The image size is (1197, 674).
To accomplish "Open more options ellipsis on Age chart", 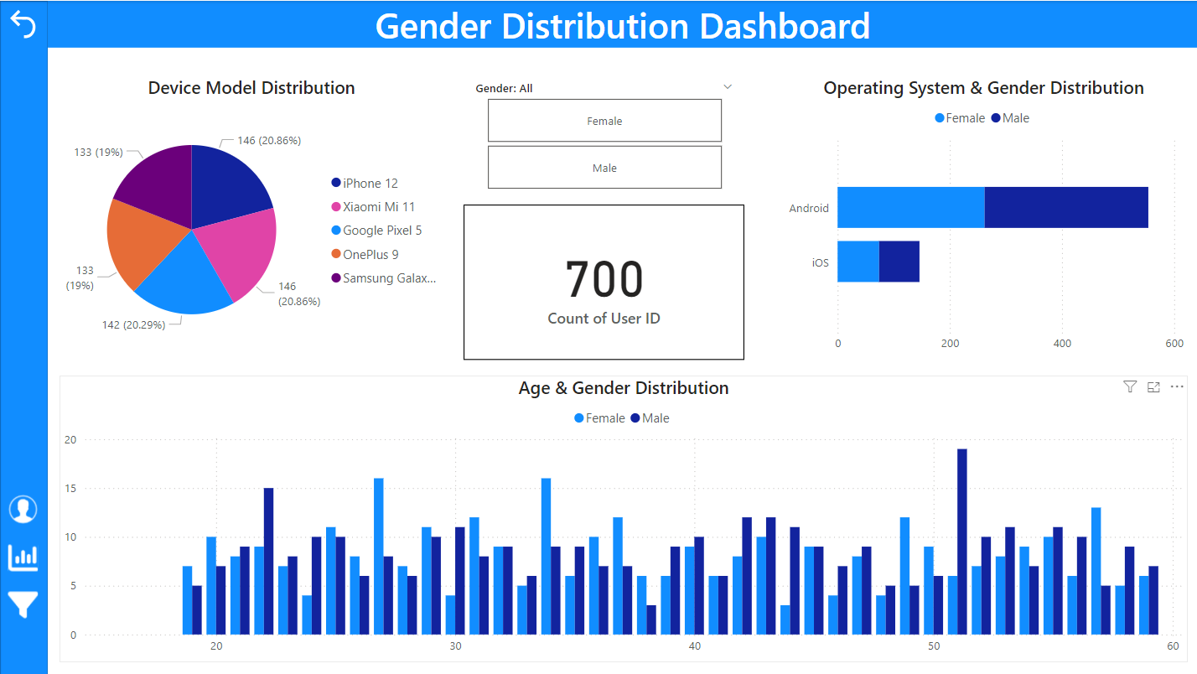I will 1176,386.
